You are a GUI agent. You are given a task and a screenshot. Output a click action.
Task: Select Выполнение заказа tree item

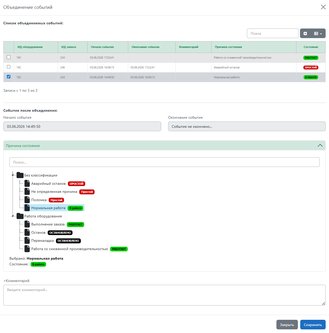[x=48, y=224]
